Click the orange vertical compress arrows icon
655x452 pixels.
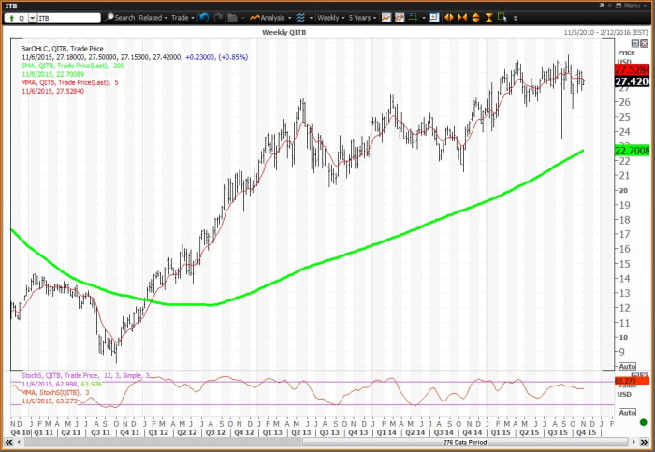[x=487, y=18]
